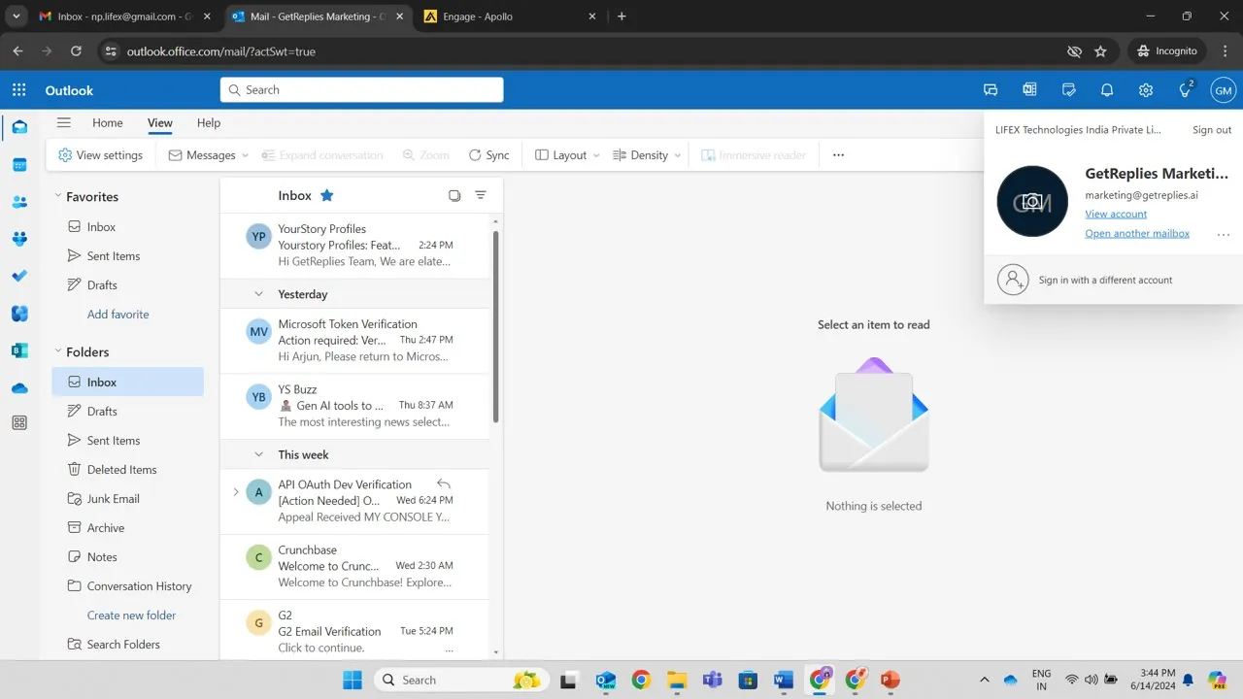Open the Teams chat icon in header
Screen dimensions: 1243x699
pos(991,90)
